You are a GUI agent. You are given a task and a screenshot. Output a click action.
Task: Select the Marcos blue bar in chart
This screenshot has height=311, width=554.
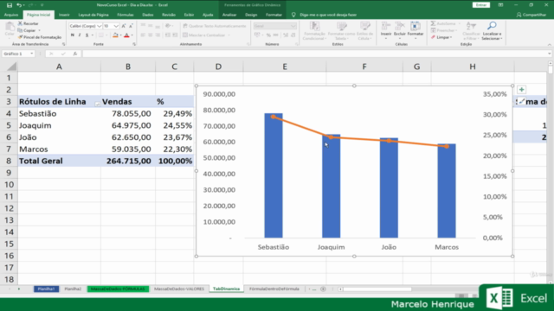[x=447, y=191]
